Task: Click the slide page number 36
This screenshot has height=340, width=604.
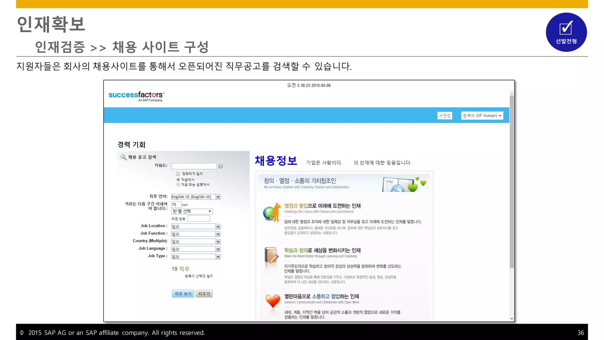Action: [x=580, y=333]
